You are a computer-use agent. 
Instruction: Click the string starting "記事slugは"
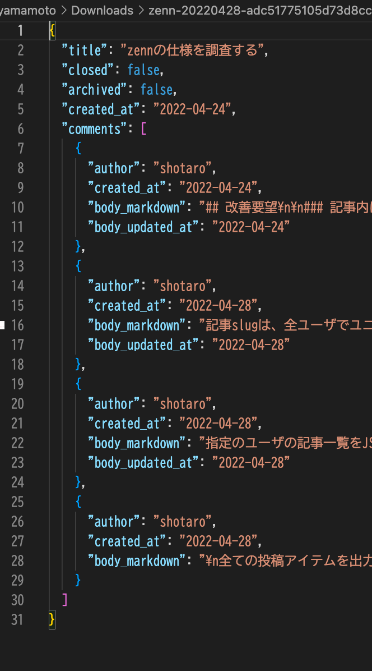(286, 325)
